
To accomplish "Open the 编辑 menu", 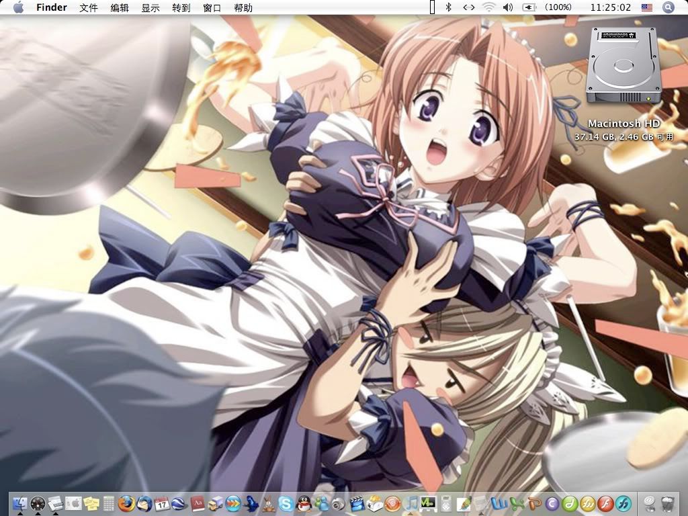I will 120,7.
